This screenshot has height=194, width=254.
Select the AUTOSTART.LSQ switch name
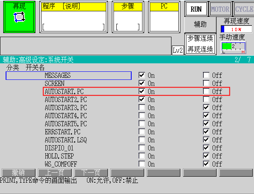(x=66, y=140)
